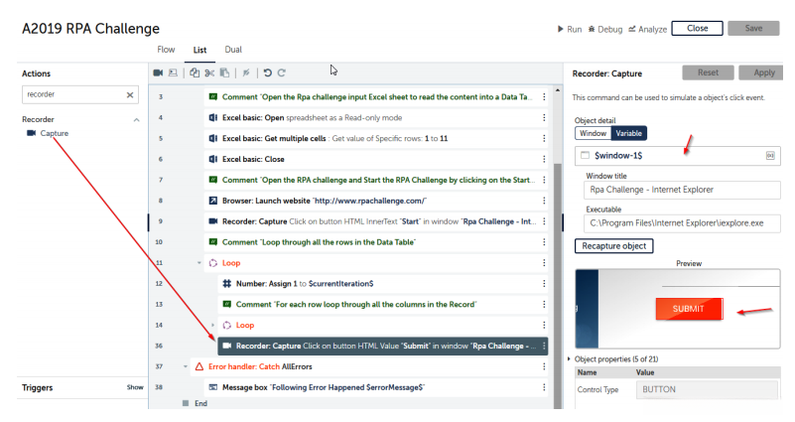
Task: Open the options menu for Excel basic: Close
Action: [x=544, y=159]
